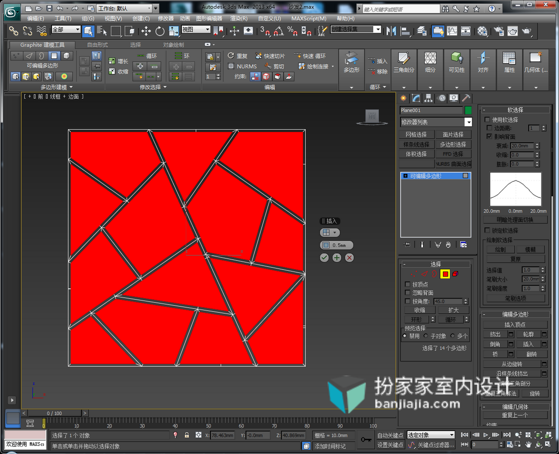Check the 按顶点 checkbox
This screenshot has height=454, width=559.
click(408, 284)
